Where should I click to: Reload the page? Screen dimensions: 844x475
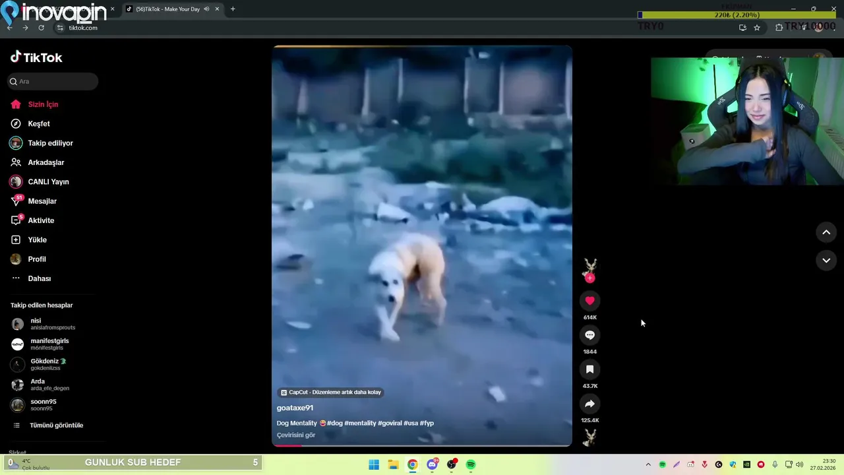click(41, 28)
